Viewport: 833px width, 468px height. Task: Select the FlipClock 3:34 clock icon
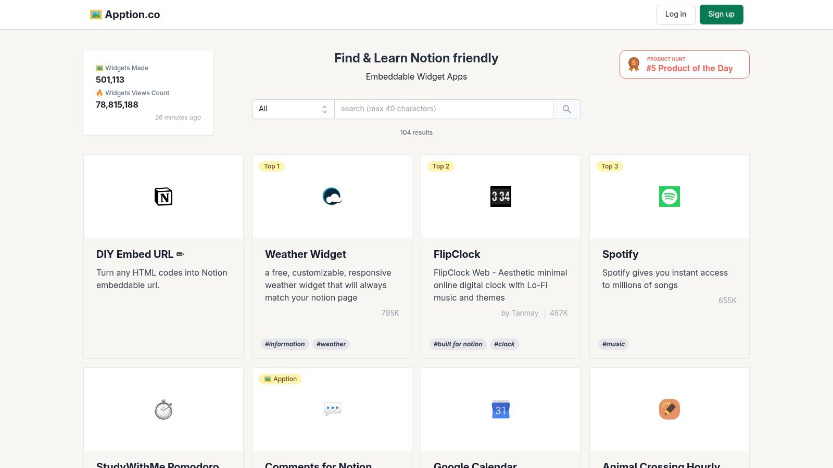(x=500, y=197)
